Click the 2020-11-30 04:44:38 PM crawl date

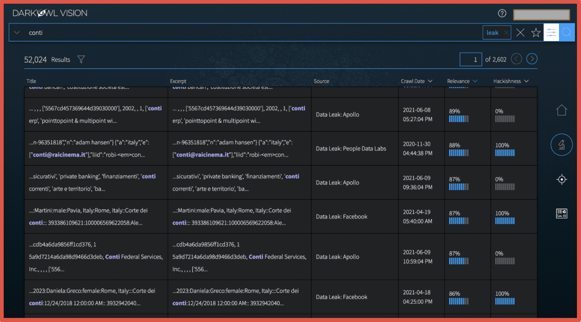tap(417, 148)
